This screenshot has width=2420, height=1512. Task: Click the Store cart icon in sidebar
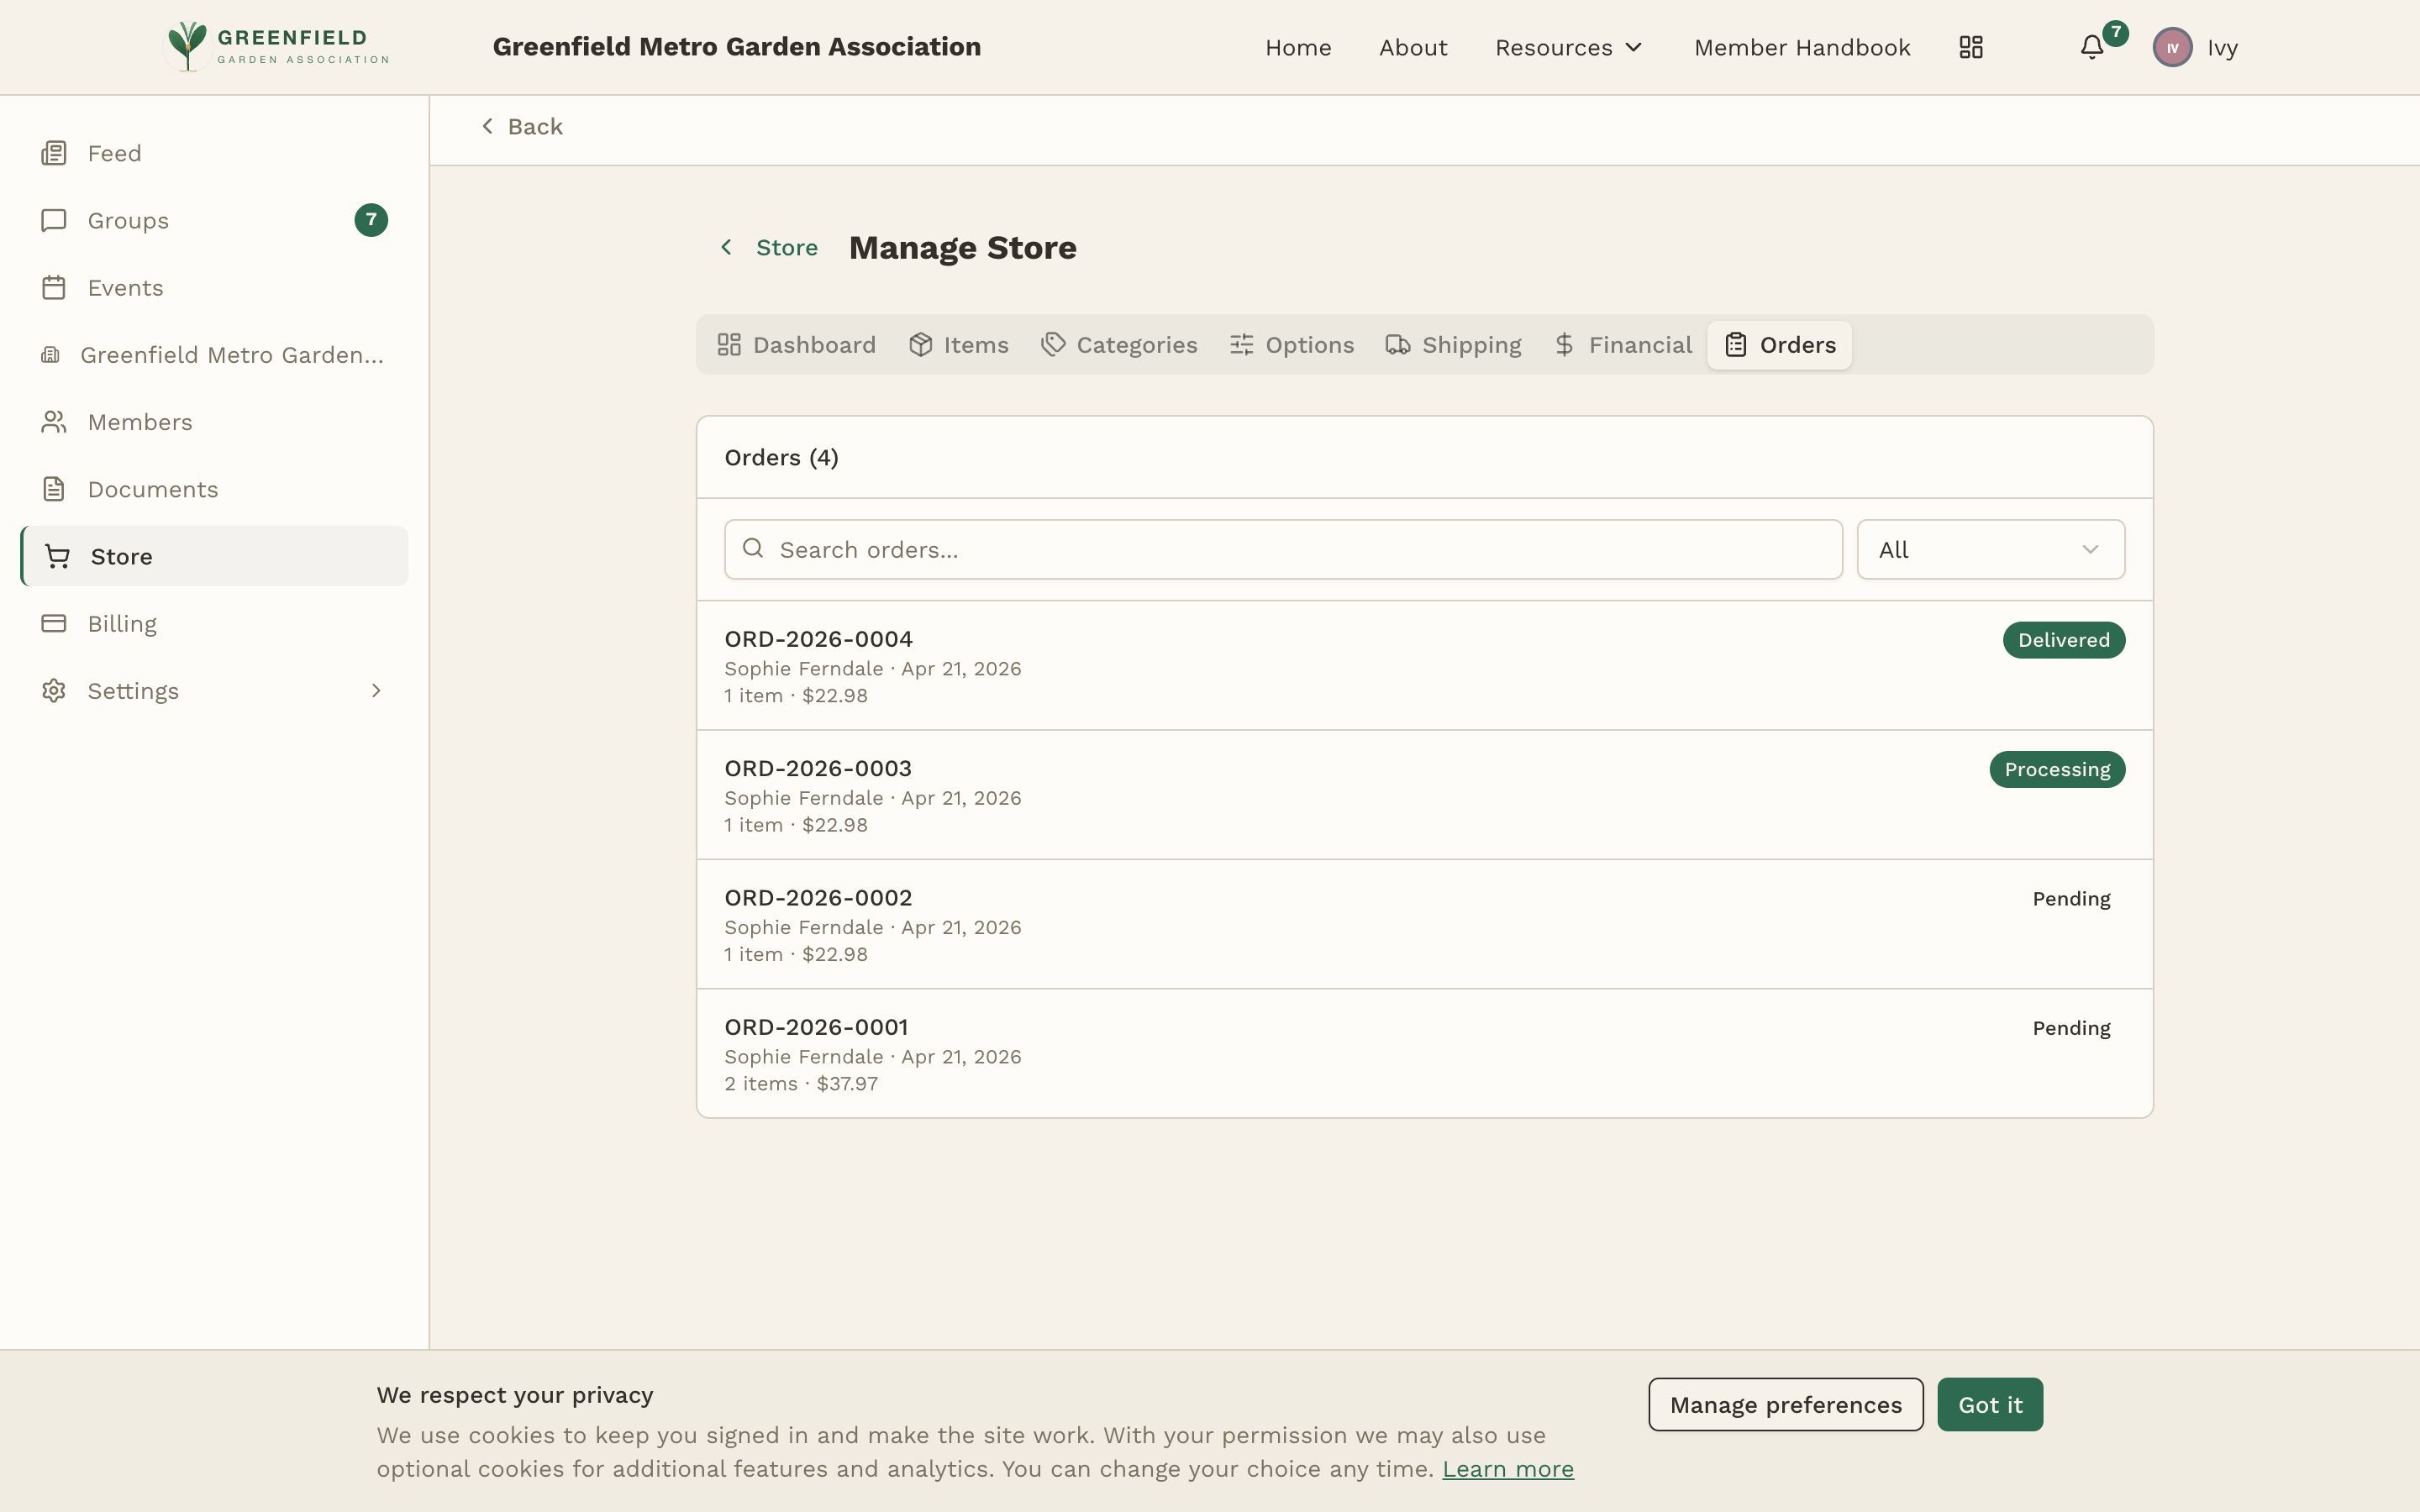[x=58, y=556]
